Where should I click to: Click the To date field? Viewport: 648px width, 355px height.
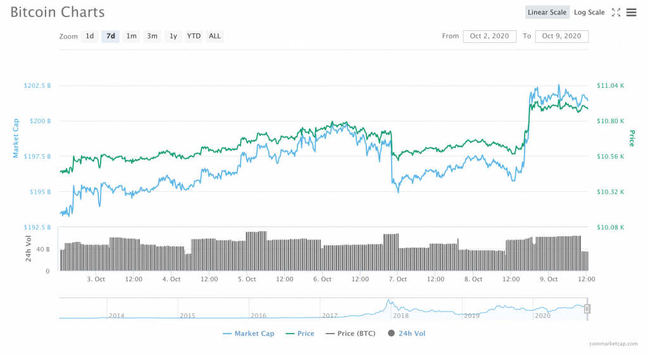pos(561,36)
